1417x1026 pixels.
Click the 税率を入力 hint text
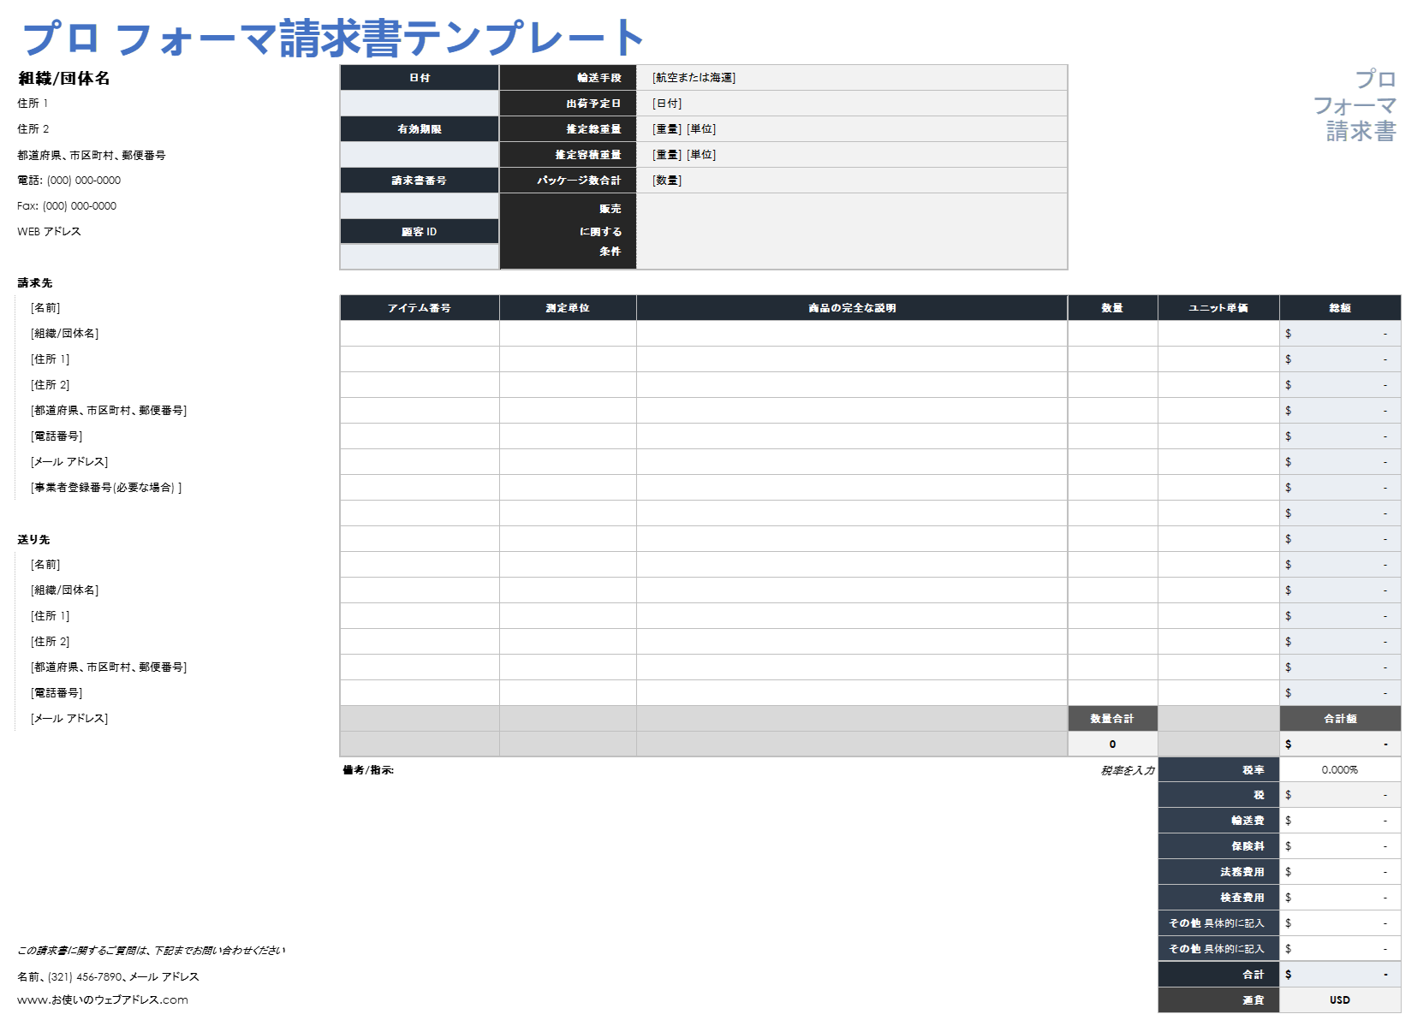point(1127,770)
